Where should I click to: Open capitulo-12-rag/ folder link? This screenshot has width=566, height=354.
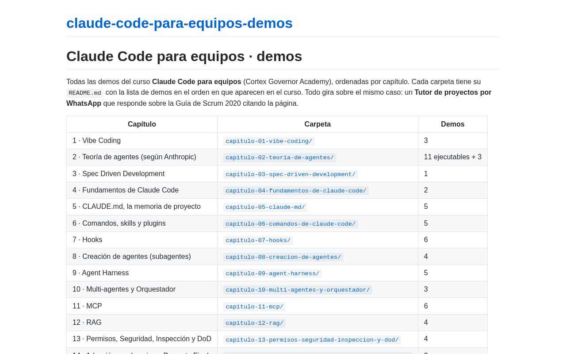pos(254,323)
